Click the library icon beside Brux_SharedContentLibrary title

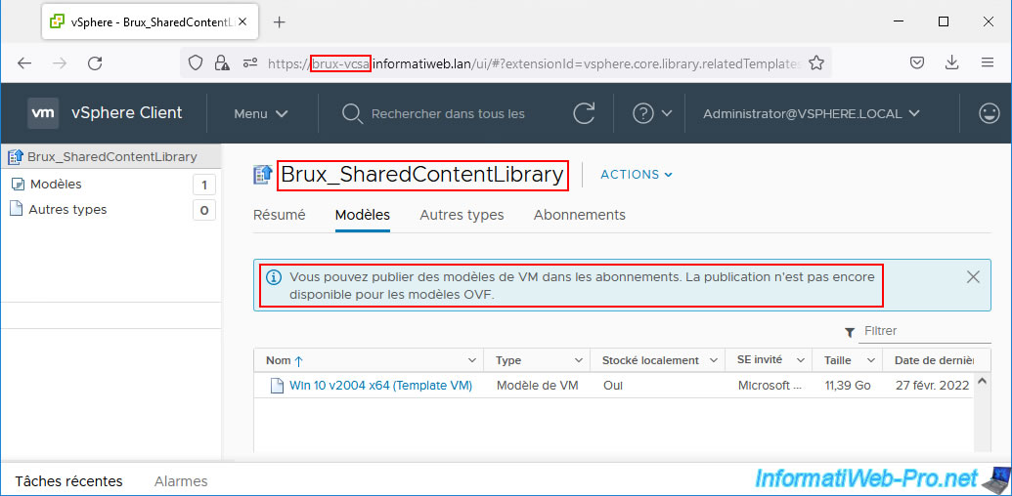[x=263, y=175]
